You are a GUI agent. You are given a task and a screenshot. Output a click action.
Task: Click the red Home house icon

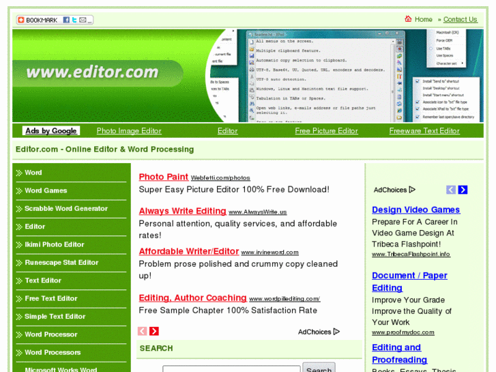coord(408,19)
